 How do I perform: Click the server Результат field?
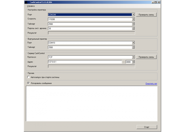coord(91,67)
